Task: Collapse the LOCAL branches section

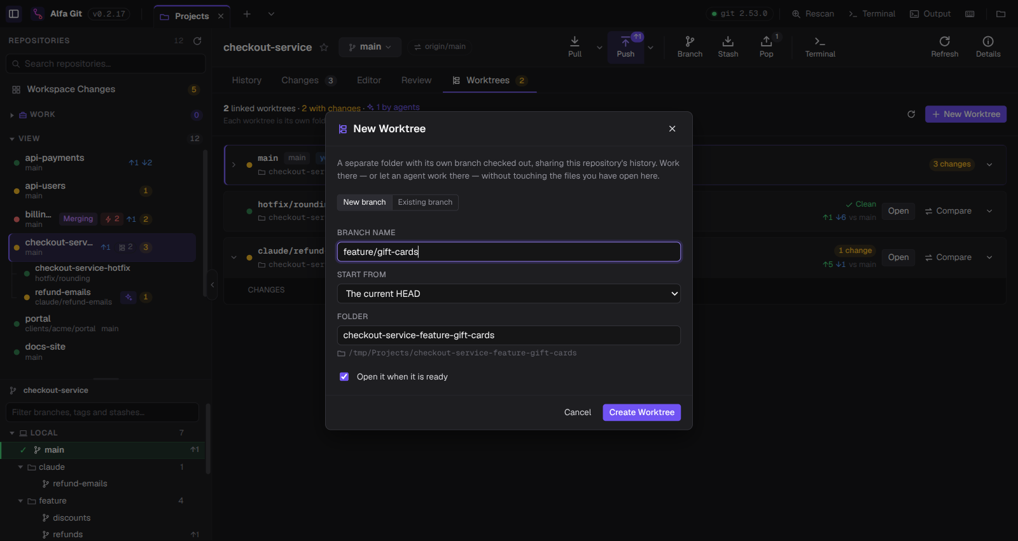Action: [12, 433]
